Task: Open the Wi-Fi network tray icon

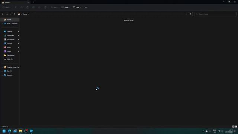Action: (219, 131)
